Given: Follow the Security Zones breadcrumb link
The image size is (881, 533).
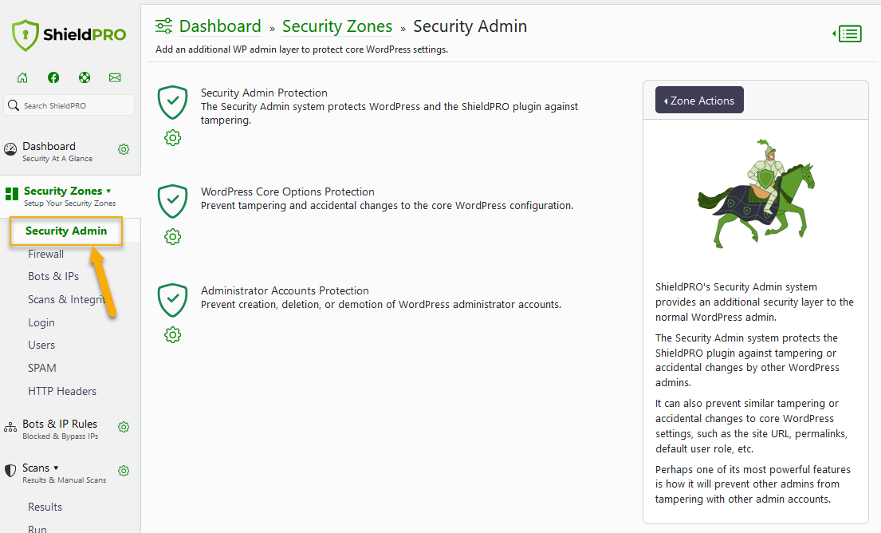Looking at the screenshot, I should 336,26.
